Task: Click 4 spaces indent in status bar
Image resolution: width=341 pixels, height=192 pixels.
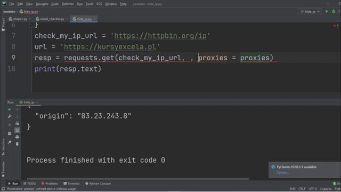Action: (x=326, y=189)
